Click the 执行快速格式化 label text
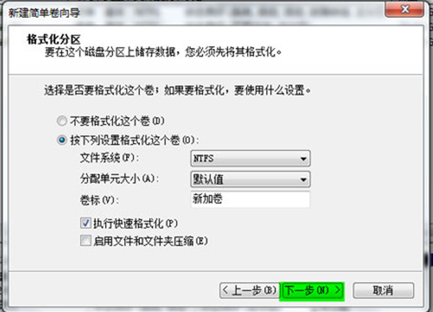Viewport: 433px width, 312px height. pos(136,223)
